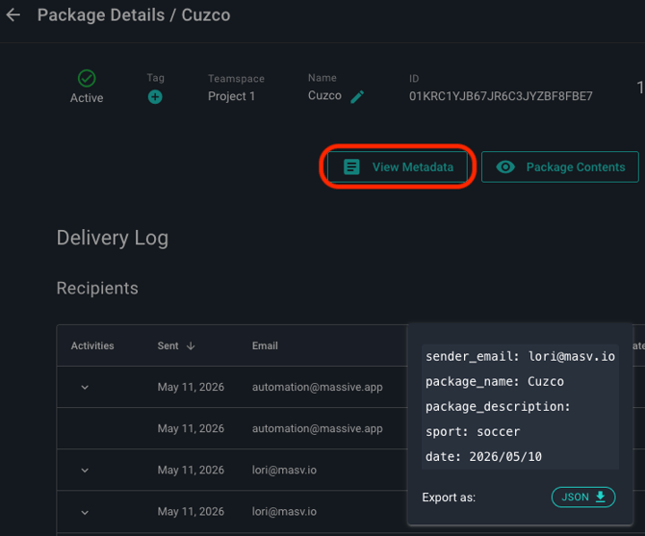Click the Recipients heading
The height and width of the screenshot is (536, 645).
pyautogui.click(x=97, y=288)
